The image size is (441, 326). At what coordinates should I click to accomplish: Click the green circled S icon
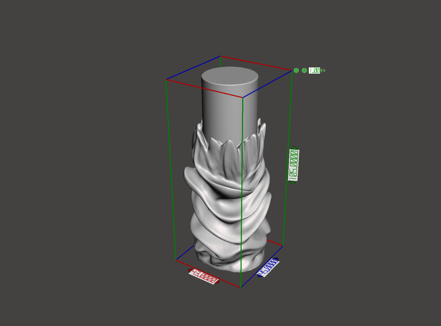[296, 71]
